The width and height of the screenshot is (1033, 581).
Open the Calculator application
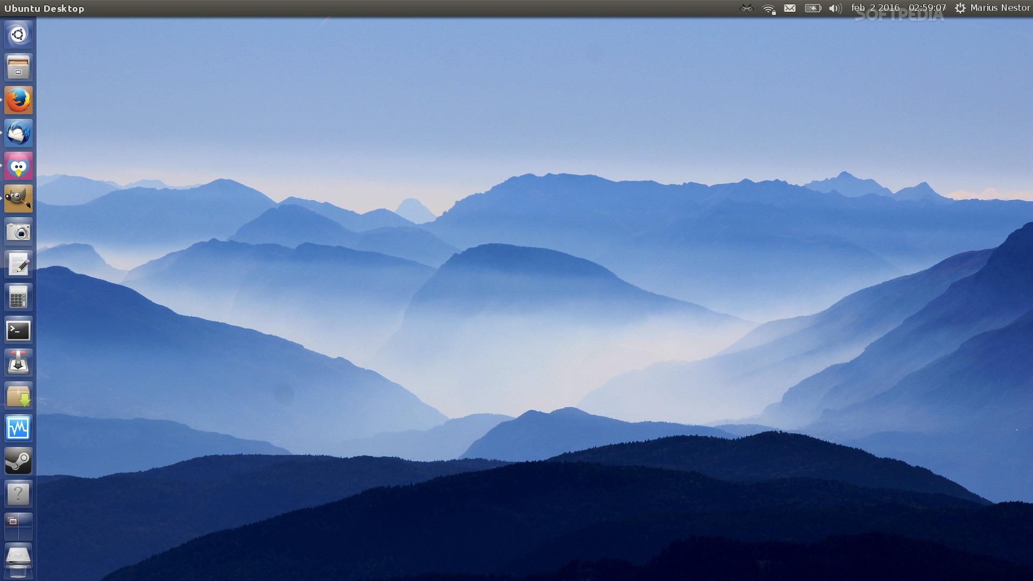(18, 297)
